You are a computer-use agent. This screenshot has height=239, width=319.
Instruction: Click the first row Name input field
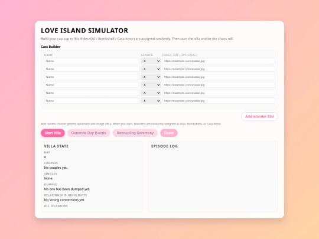(x=92, y=61)
